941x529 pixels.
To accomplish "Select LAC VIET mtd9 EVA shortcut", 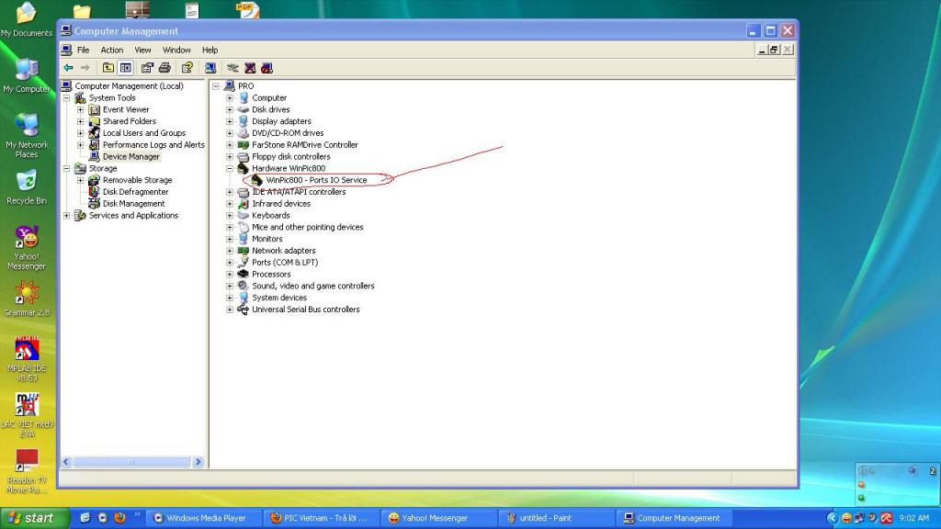I will click(27, 415).
